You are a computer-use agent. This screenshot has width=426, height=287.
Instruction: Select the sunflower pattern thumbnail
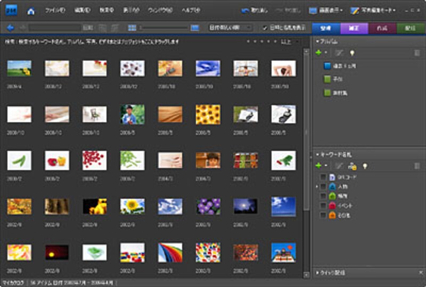(x=208, y=114)
